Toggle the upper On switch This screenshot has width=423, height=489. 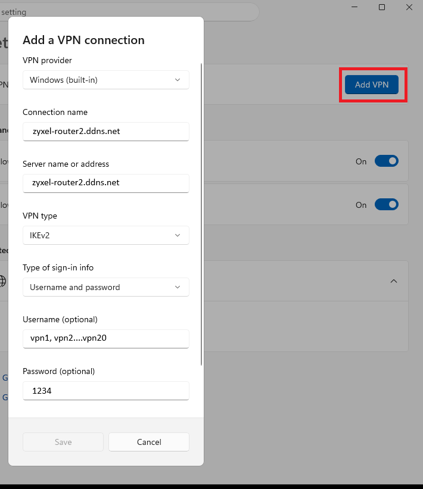pos(386,161)
